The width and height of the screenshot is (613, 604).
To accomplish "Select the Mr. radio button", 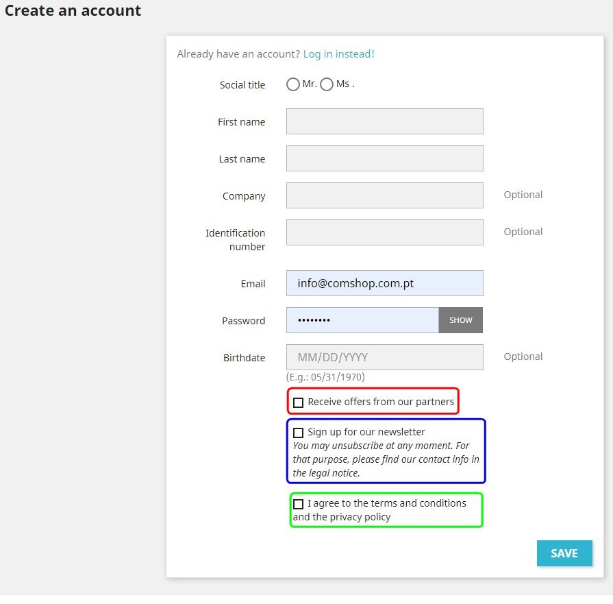I will (x=293, y=84).
